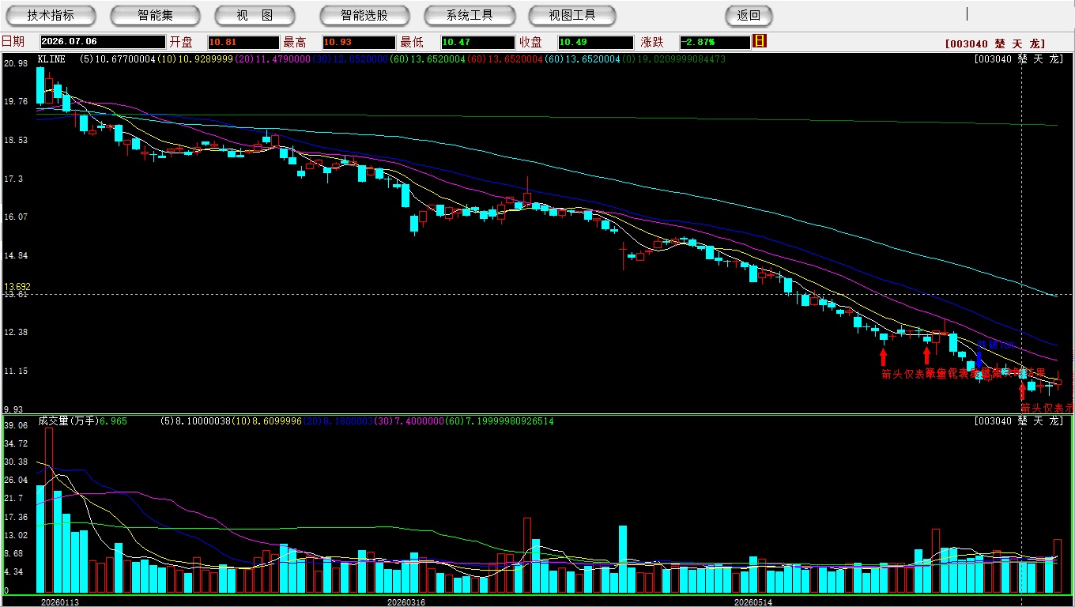Screen dimensions: 1075x607
Task: Click the 返回 button
Action: [749, 15]
